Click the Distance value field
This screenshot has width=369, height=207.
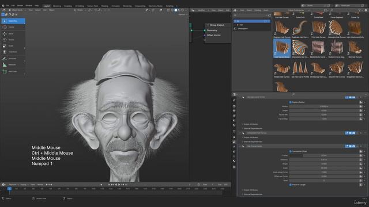tap(324, 160)
